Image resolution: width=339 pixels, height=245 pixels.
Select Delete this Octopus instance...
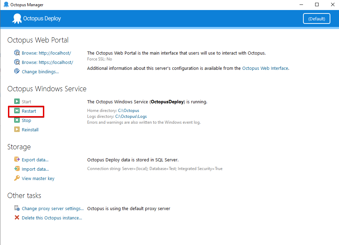(x=52, y=218)
